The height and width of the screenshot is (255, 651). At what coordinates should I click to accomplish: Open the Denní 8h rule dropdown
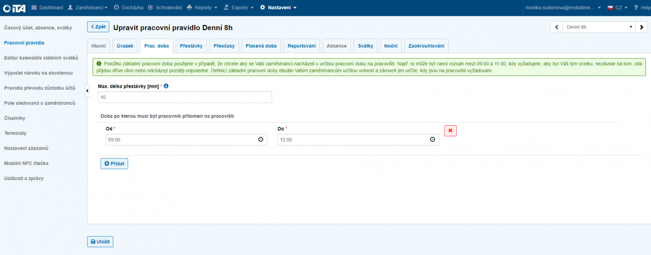[x=599, y=27]
